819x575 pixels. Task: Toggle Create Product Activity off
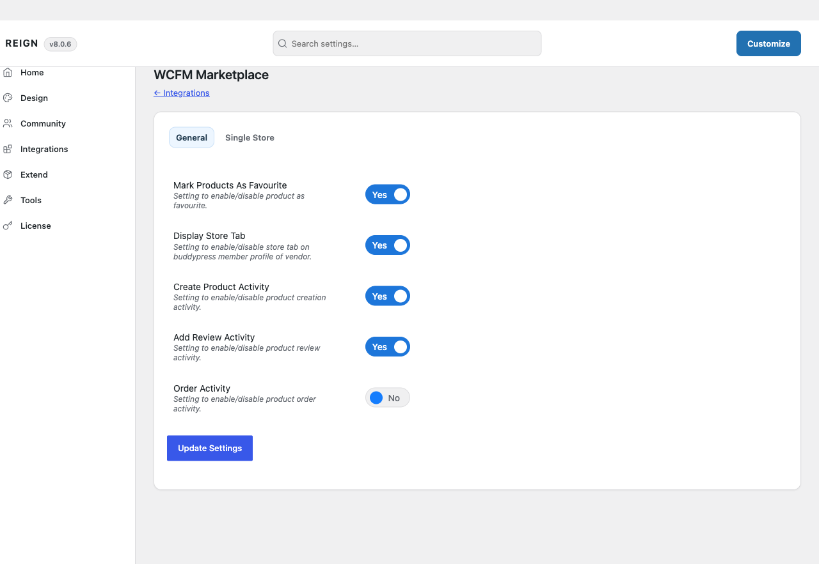pyautogui.click(x=388, y=296)
